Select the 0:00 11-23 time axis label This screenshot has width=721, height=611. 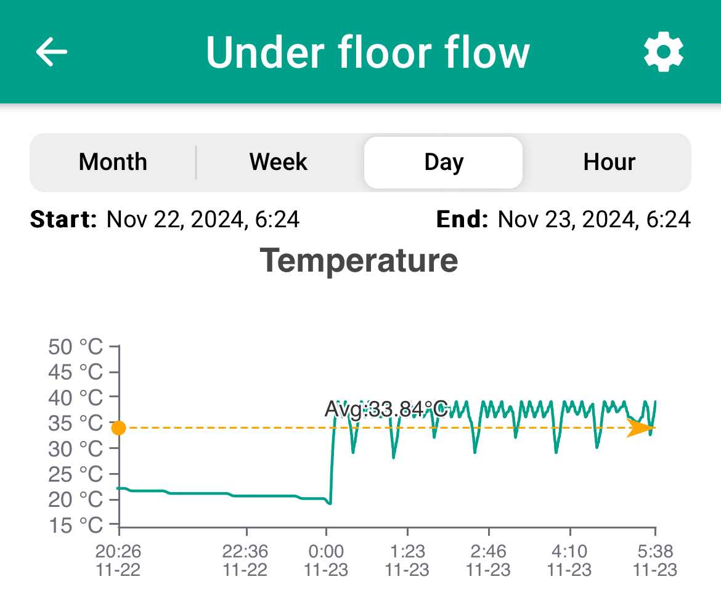click(x=326, y=560)
